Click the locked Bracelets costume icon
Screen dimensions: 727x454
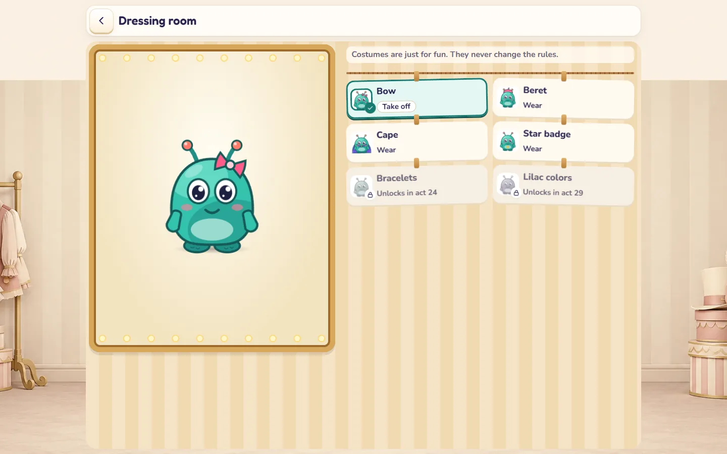click(x=361, y=187)
